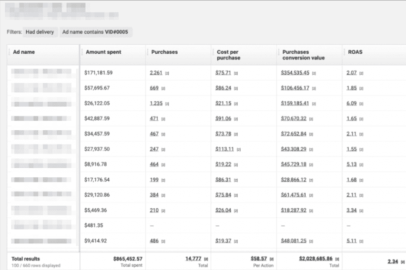Screen dimensions: 406x270
Task: Click the Purchases conversion value header
Action: pos(303,55)
